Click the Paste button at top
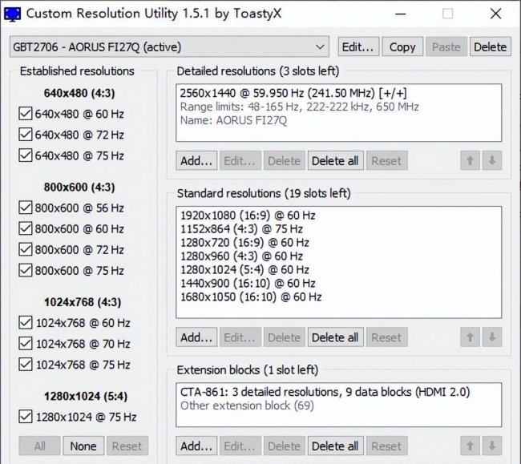 [x=446, y=46]
